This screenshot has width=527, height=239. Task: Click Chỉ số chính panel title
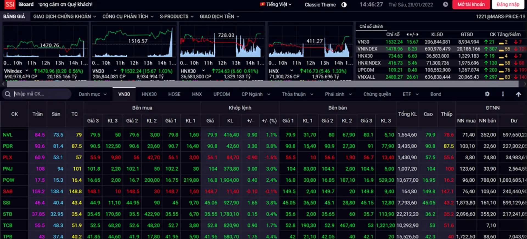371,26
